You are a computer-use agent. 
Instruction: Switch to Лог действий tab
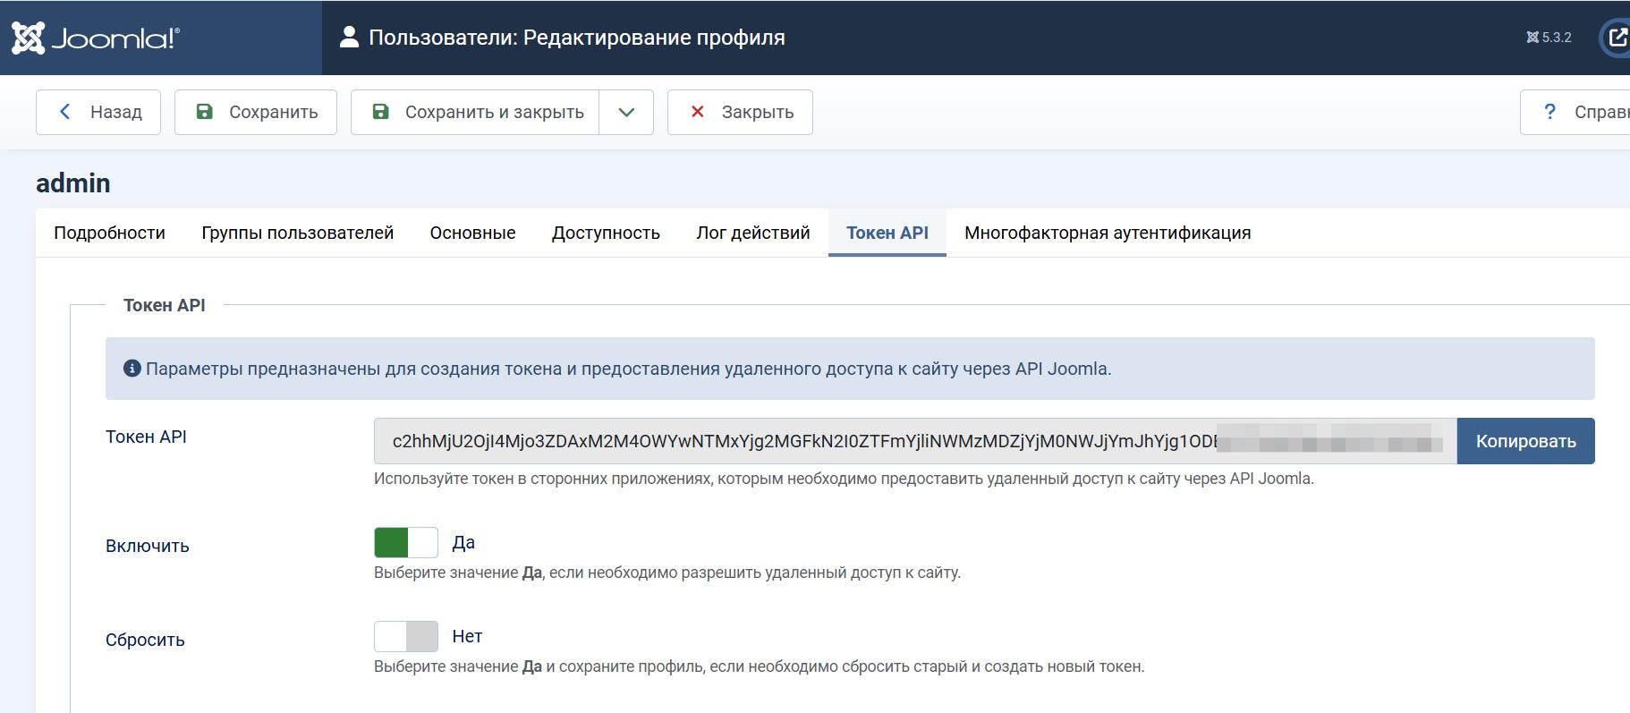753,233
